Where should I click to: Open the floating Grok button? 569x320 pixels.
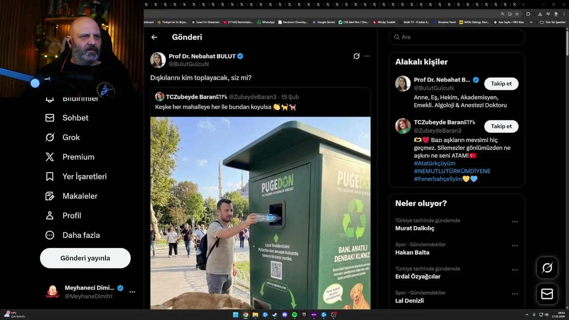point(547,268)
